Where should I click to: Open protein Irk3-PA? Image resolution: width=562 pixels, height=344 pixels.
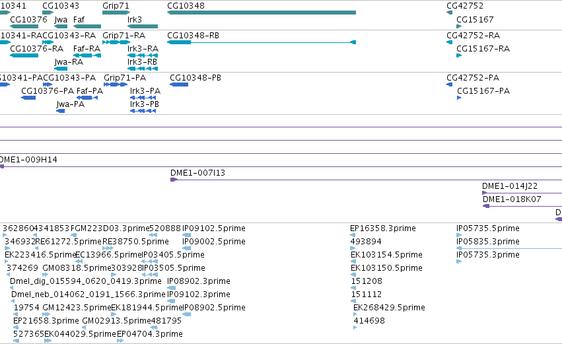click(x=145, y=91)
